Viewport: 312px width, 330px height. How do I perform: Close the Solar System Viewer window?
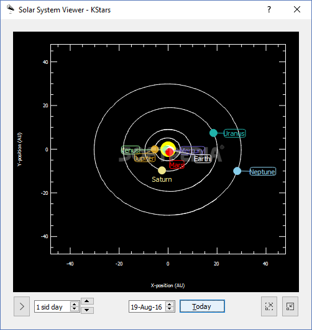[x=297, y=9]
